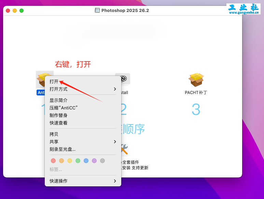Viewport: 264px width, 199px height.
Task: Click the PACHT补丁 file label
Action: 196,93
